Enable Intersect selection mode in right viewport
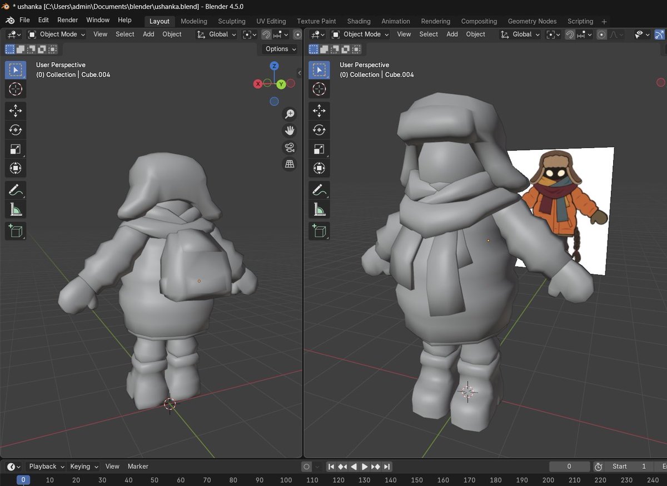The height and width of the screenshot is (486, 667). pos(356,49)
